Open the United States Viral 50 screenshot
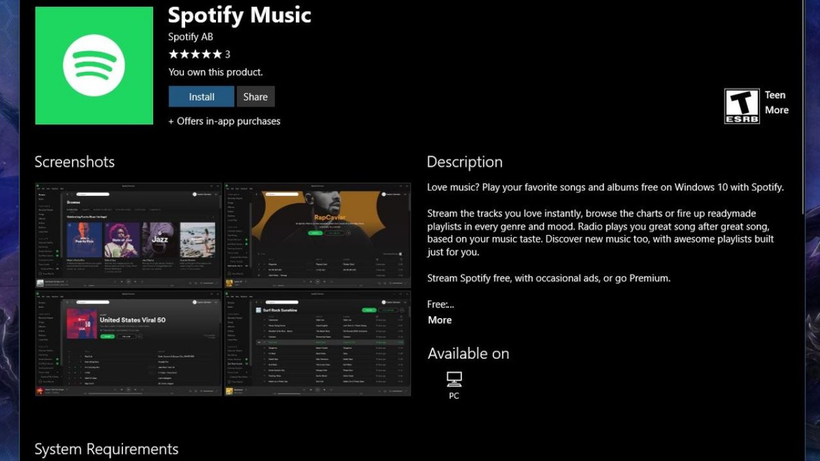The image size is (820, 461). pyautogui.click(x=127, y=343)
